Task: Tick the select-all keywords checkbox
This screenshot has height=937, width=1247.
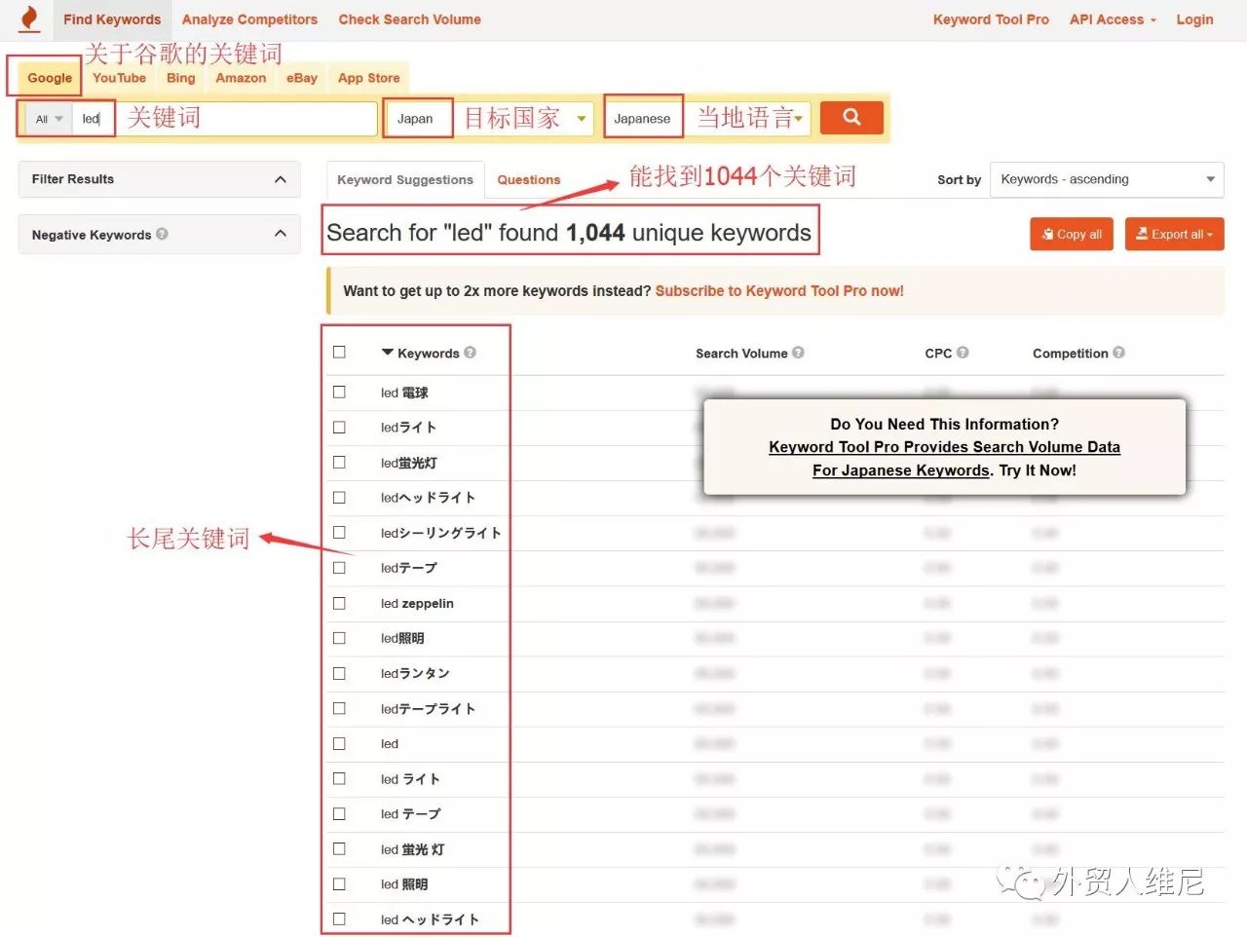Action: (339, 352)
